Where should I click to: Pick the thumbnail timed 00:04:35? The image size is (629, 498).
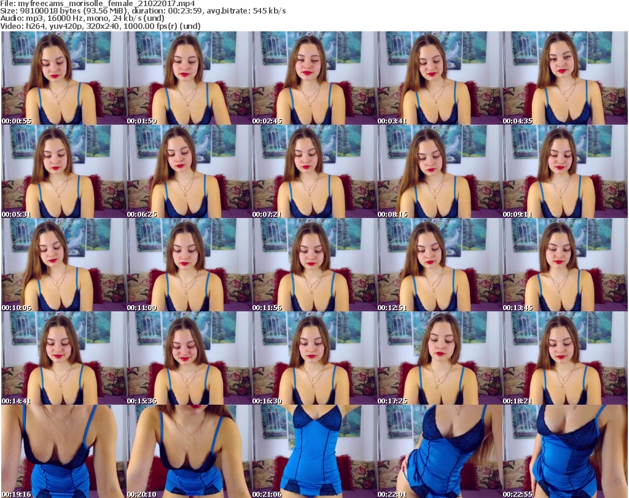(x=565, y=78)
